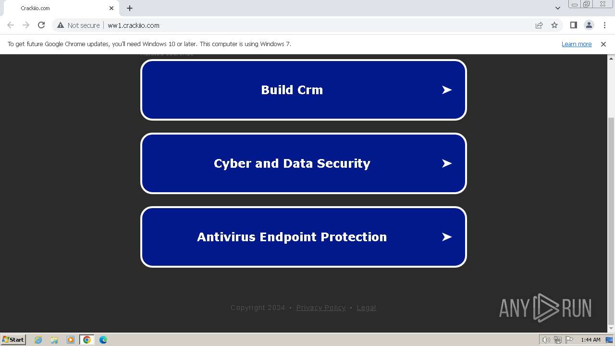The width and height of the screenshot is (615, 346).
Task: Click the 1:44 AM clock
Action: (590, 340)
